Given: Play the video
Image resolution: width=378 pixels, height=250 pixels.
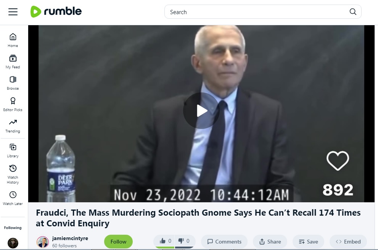Looking at the screenshot, I should [201, 111].
